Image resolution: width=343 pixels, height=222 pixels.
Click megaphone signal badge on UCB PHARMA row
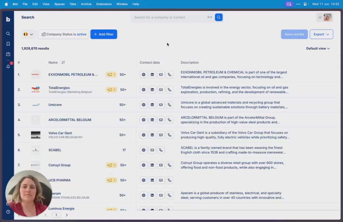click(x=111, y=180)
